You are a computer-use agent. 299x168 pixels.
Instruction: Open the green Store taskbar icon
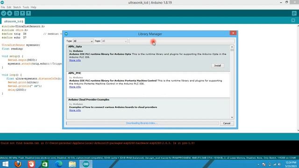point(45,164)
